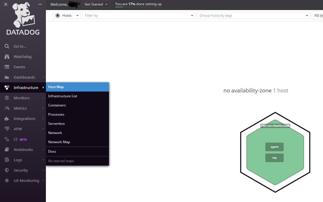
Task: Expand the Integrations submenu arrow
Action: (43, 119)
